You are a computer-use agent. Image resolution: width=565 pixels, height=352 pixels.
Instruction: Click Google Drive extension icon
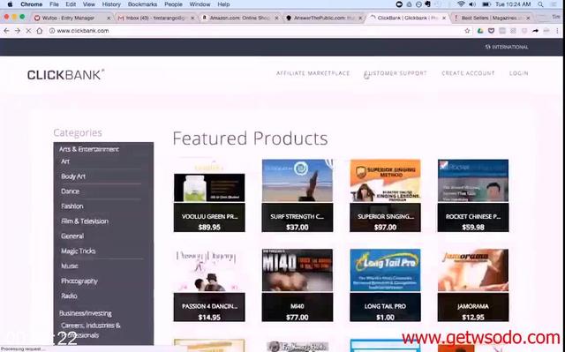pyautogui.click(x=480, y=31)
